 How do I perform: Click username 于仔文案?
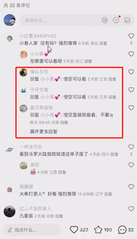point(39,90)
